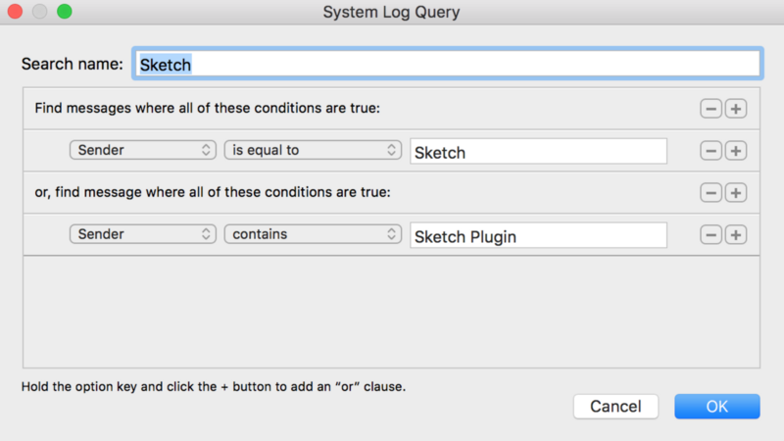Click the Search name text field
784x441 pixels.
(x=447, y=65)
